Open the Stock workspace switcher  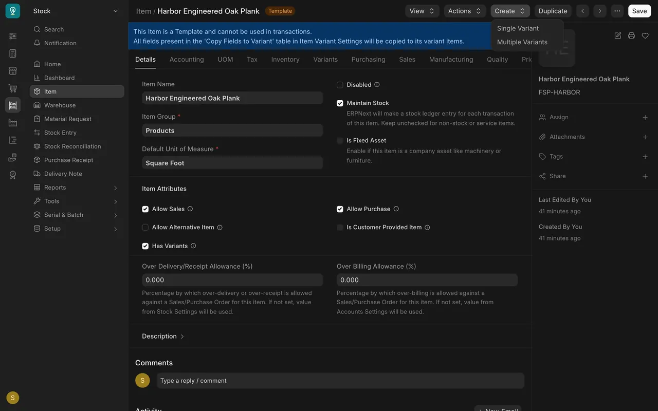[76, 11]
